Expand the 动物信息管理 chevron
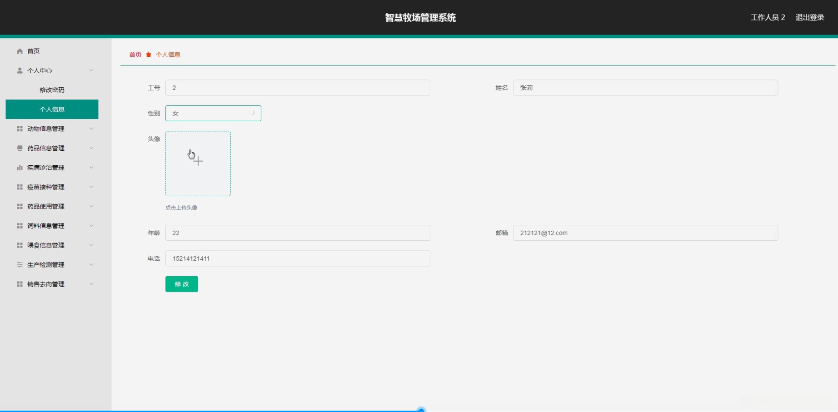The image size is (838, 412). pos(91,129)
